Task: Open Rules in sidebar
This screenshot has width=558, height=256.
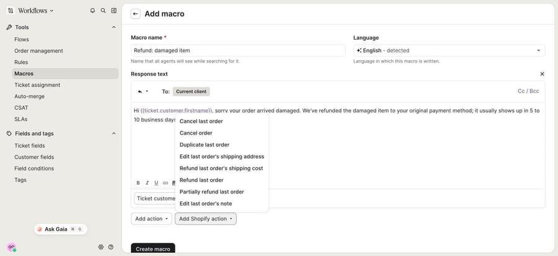Action: click(21, 62)
